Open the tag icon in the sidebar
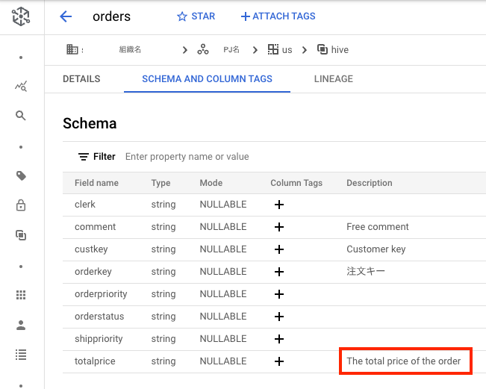This screenshot has width=486, height=389. 21,176
